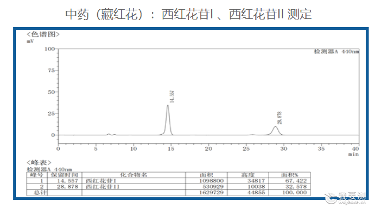This screenshot has height=211, width=379.
Task: Select the <色谱图> section heading
Action: tap(43, 34)
